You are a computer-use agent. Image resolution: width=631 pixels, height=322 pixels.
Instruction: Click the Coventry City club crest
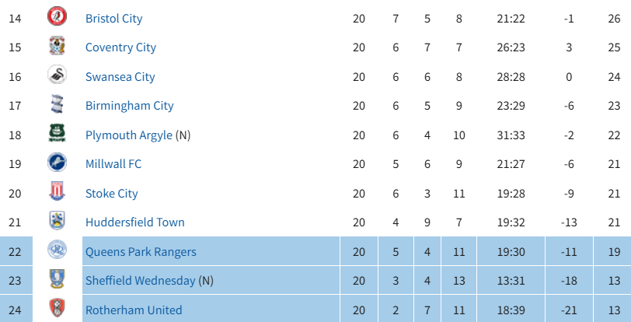point(58,46)
